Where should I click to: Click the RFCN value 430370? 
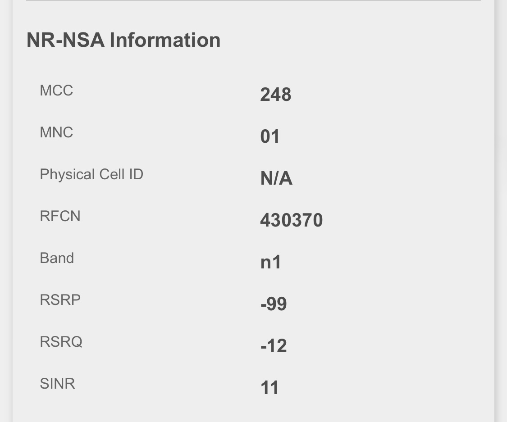click(291, 220)
